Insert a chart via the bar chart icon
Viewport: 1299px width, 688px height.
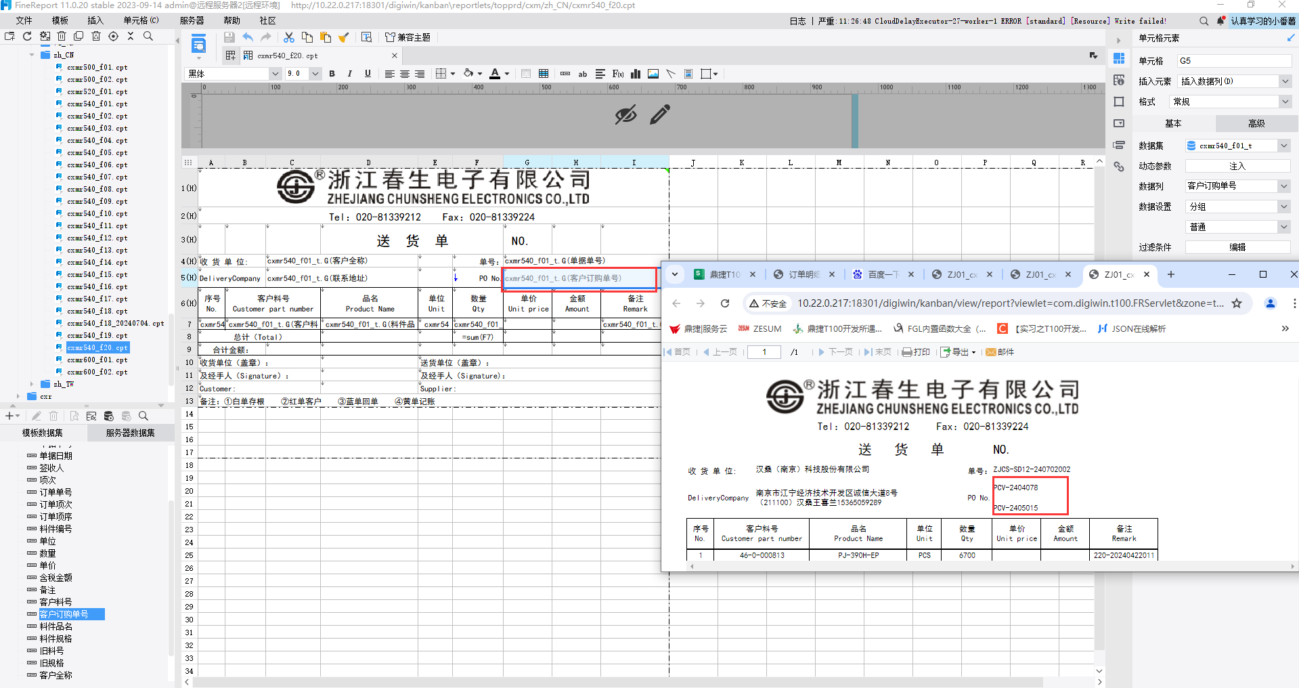[636, 74]
